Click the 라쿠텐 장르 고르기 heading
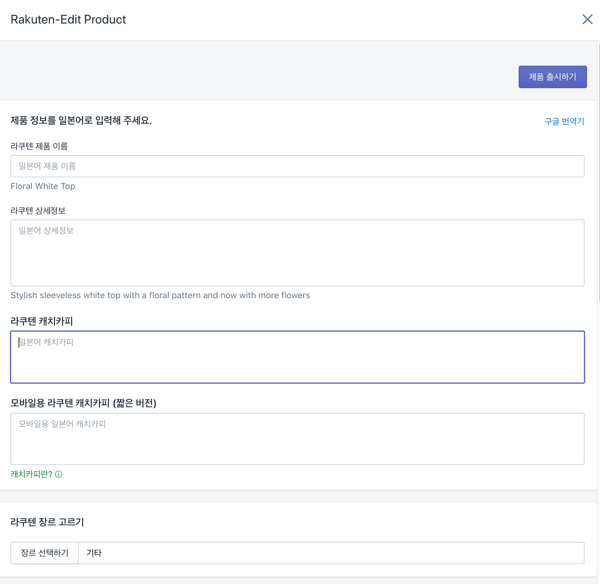Screen dimensions: 600x584 47,522
